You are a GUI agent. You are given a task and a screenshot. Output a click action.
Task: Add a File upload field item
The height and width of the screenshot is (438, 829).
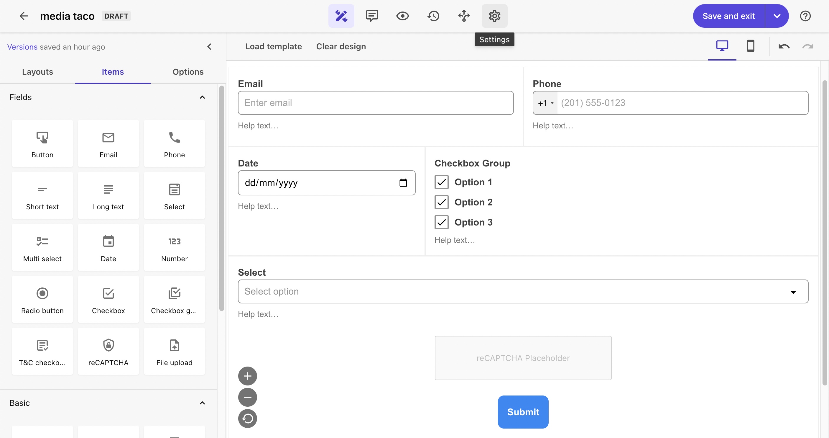[174, 351]
